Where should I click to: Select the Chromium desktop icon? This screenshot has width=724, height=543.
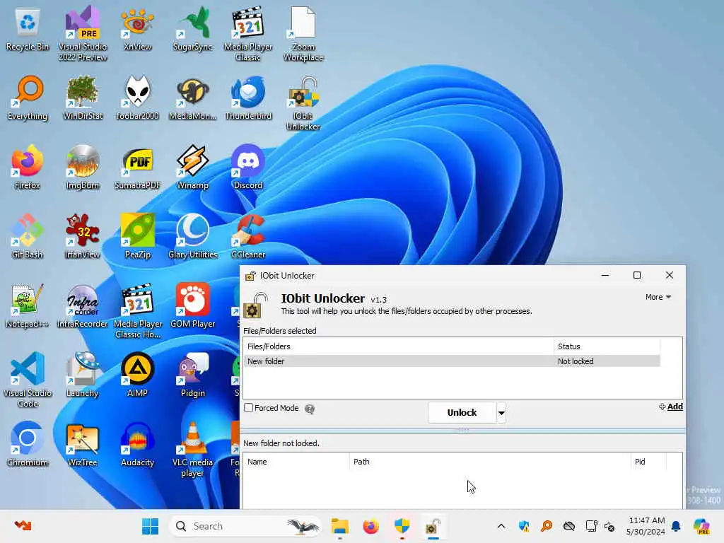tap(28, 444)
